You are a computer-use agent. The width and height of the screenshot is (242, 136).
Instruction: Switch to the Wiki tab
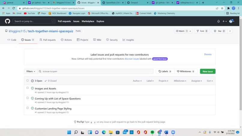coord(97,40)
